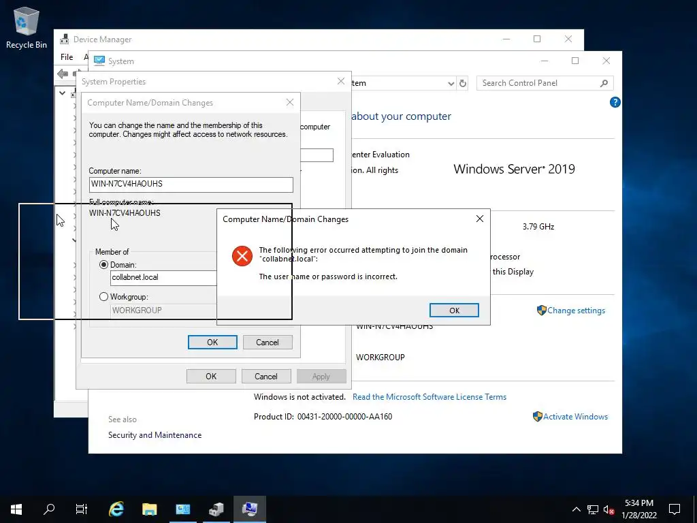Viewport: 697px width, 523px height.
Task: Click the WORKGROUP value in System window
Action: [x=380, y=357]
